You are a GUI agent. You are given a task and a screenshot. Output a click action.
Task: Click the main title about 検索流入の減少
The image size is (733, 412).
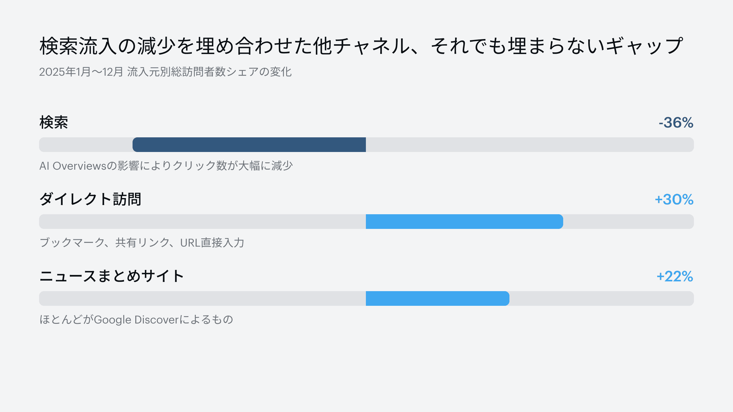[x=361, y=46]
